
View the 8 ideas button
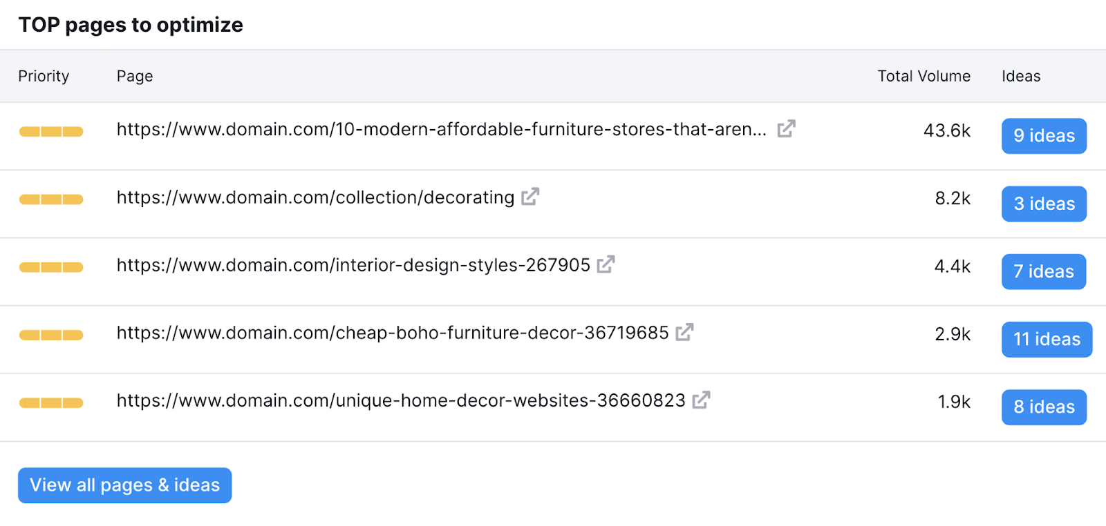[1044, 407]
